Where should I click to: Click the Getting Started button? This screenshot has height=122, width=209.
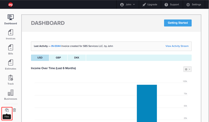point(178,23)
